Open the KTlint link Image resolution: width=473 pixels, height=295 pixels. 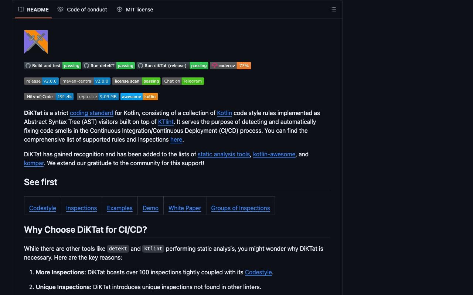coord(166,122)
